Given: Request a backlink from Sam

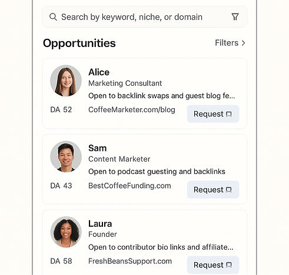Looking at the screenshot, I should pyautogui.click(x=213, y=190).
